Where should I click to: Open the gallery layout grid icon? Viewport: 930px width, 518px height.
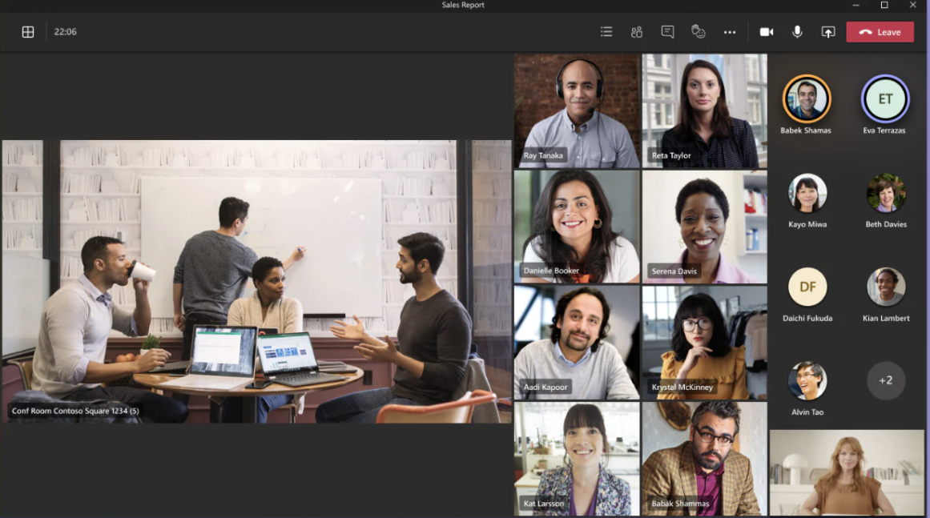28,32
